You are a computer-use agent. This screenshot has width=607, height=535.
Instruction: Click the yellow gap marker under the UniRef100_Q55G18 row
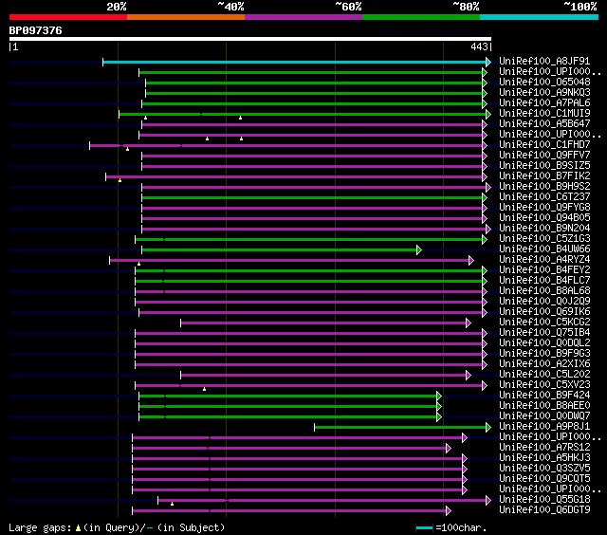[x=173, y=504]
